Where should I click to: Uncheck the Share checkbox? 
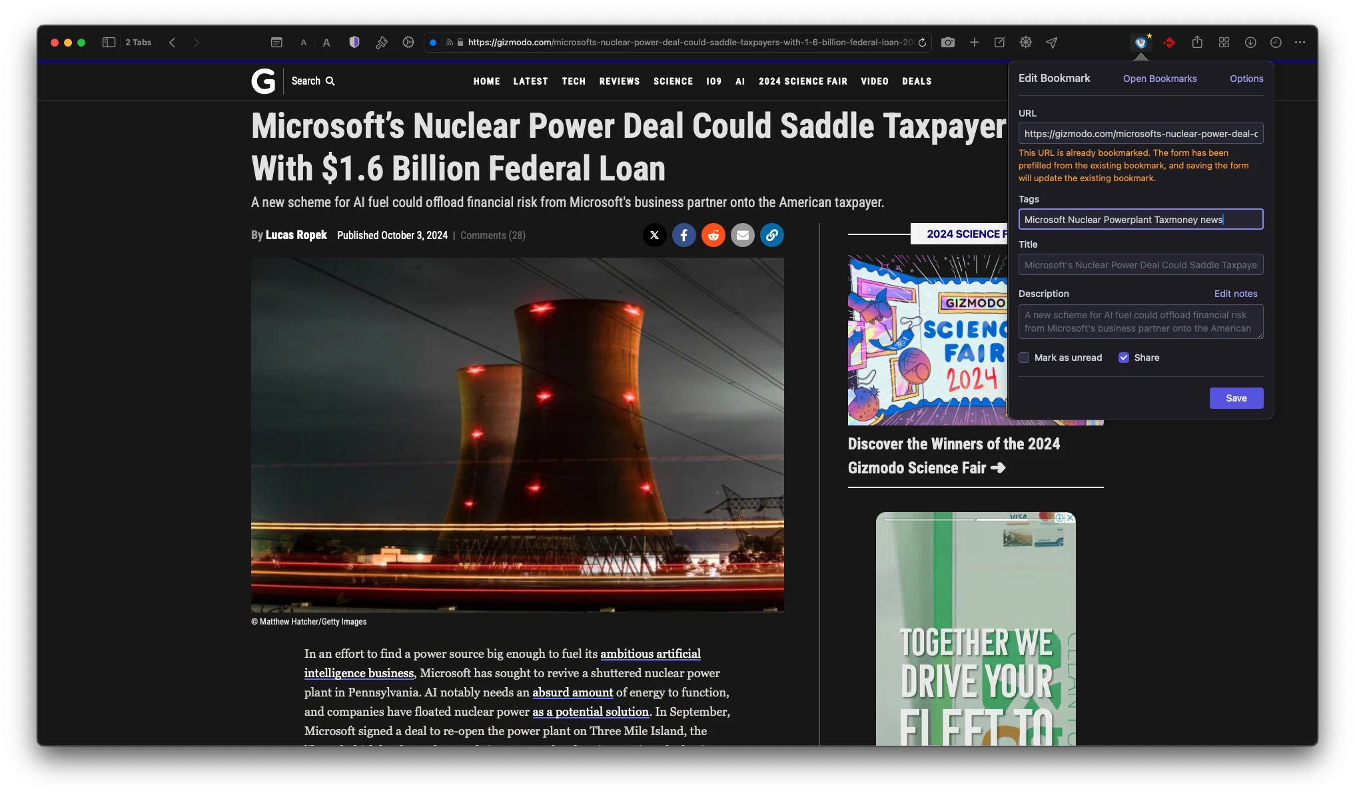tap(1124, 358)
